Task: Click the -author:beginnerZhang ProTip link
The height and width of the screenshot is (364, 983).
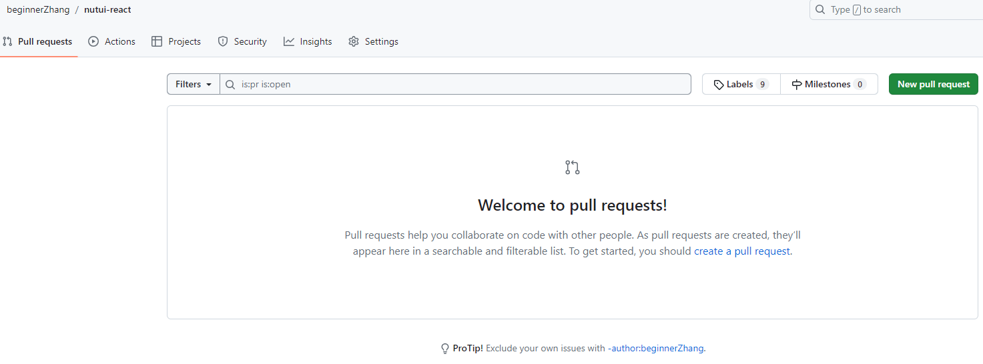Action: pyautogui.click(x=655, y=348)
